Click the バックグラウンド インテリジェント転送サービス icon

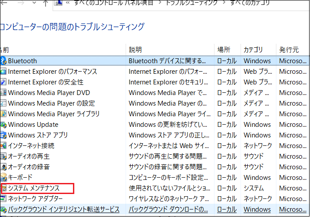point(3,209)
